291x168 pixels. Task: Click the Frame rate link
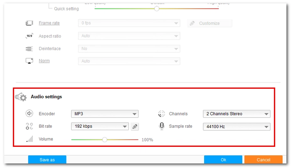click(49, 23)
